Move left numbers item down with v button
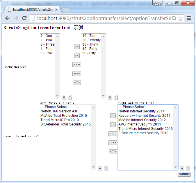 click(x=64, y=97)
